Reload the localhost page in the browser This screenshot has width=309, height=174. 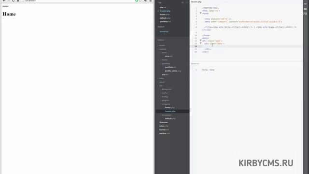coord(14,1)
